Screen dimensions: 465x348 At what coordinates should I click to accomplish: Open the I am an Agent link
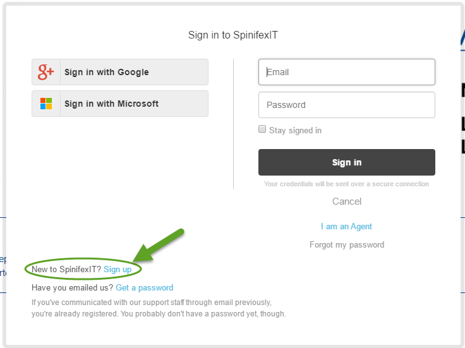coord(346,226)
